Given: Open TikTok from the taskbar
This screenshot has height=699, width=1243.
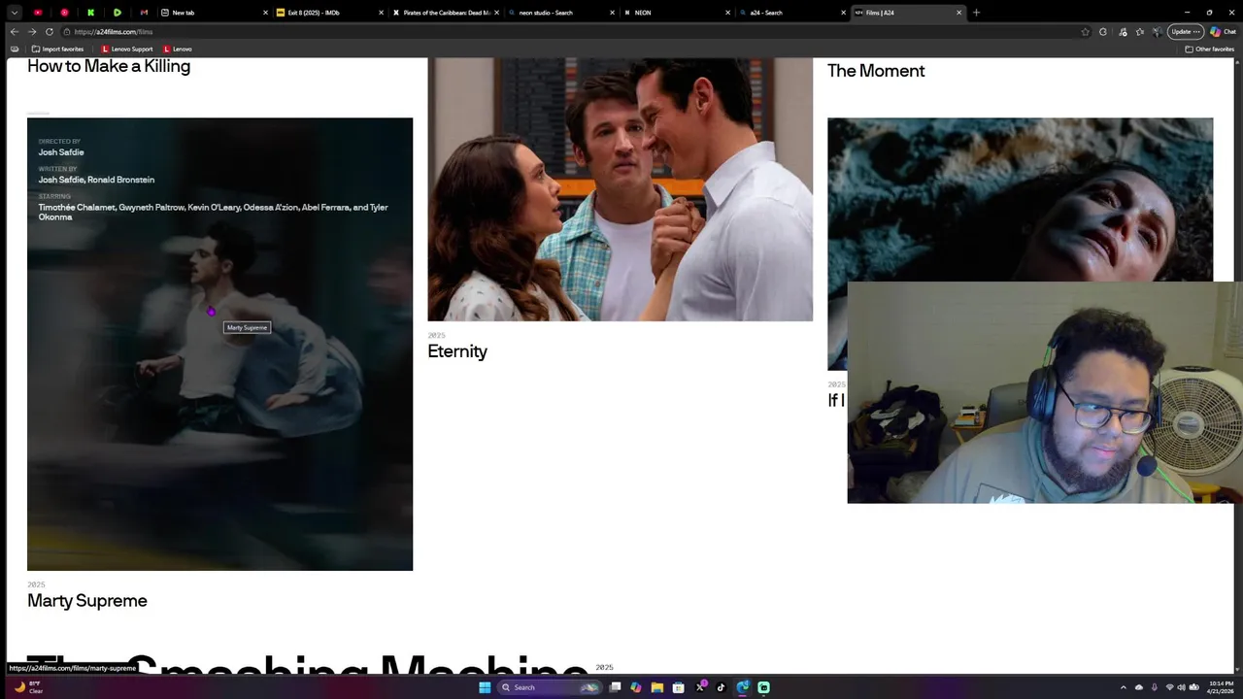Looking at the screenshot, I should [x=721, y=687].
